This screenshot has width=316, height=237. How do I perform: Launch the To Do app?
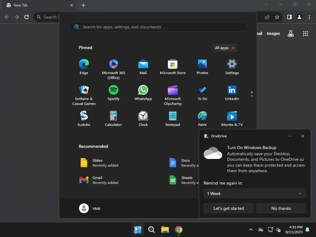point(202,93)
